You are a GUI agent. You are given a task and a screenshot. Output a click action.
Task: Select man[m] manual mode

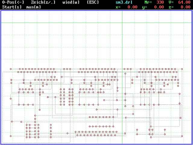coord(33,7)
